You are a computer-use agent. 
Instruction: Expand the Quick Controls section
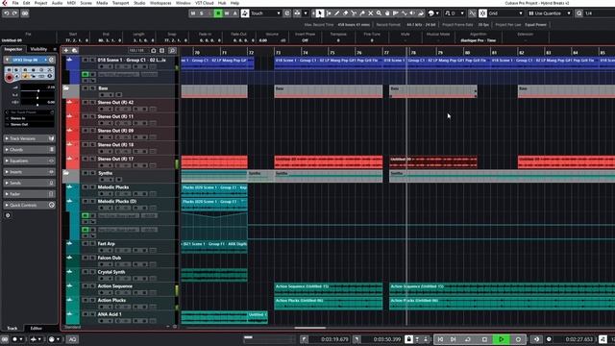[30, 205]
